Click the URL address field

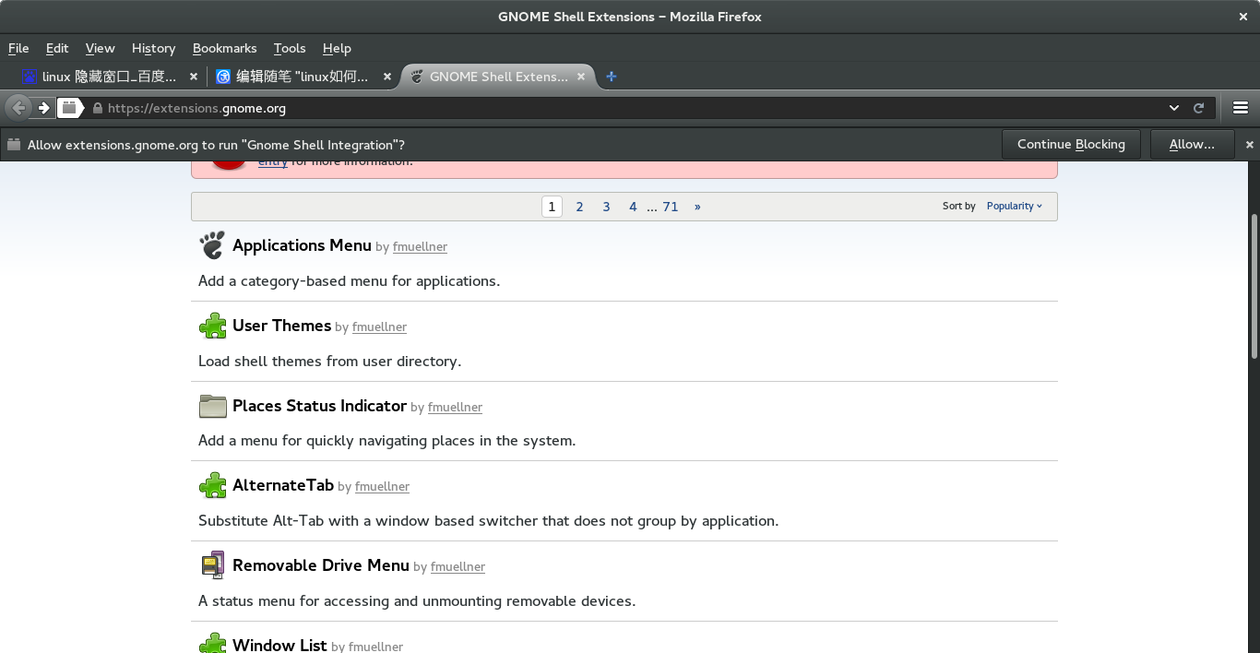click(635, 108)
